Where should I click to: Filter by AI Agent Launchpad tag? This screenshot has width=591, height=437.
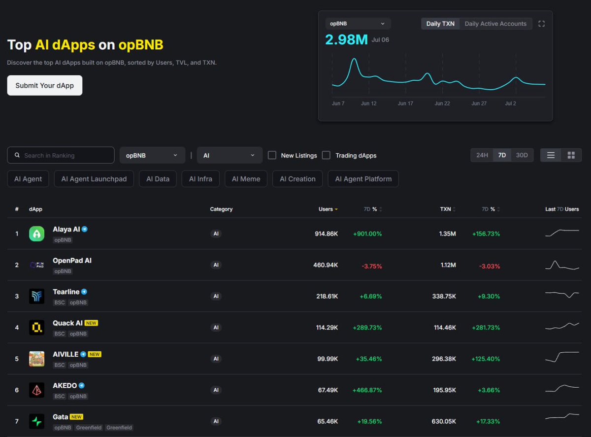tap(94, 179)
